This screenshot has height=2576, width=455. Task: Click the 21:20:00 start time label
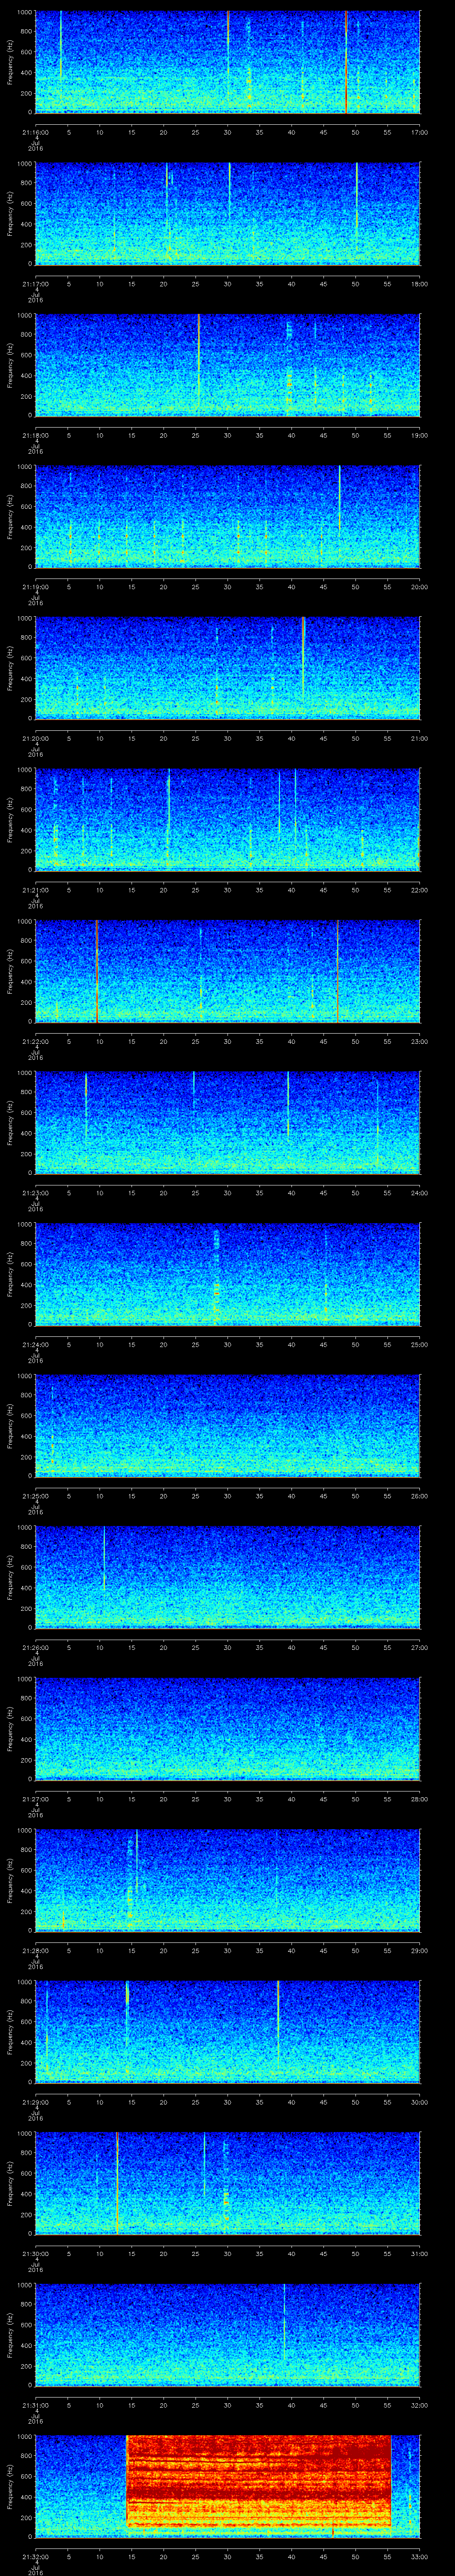(x=35, y=738)
